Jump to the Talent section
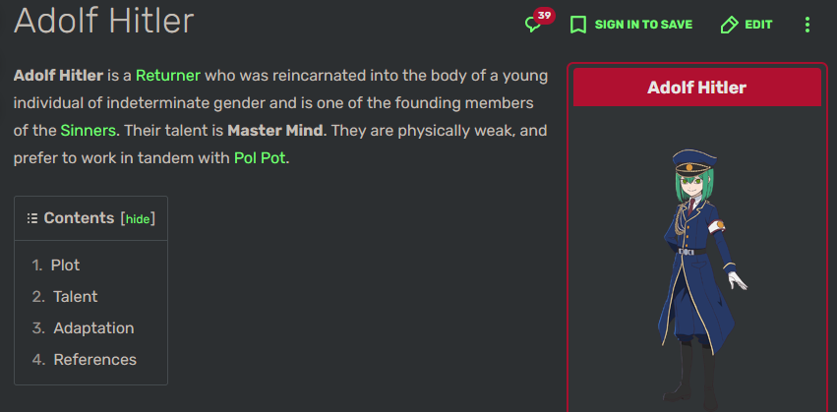Viewport: 837px width, 412px height. pyautogui.click(x=76, y=296)
